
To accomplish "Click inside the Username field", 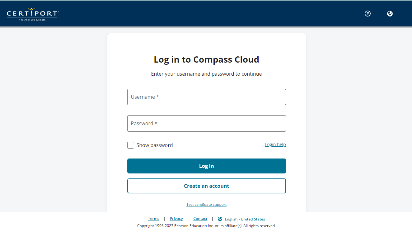I will pos(207,97).
